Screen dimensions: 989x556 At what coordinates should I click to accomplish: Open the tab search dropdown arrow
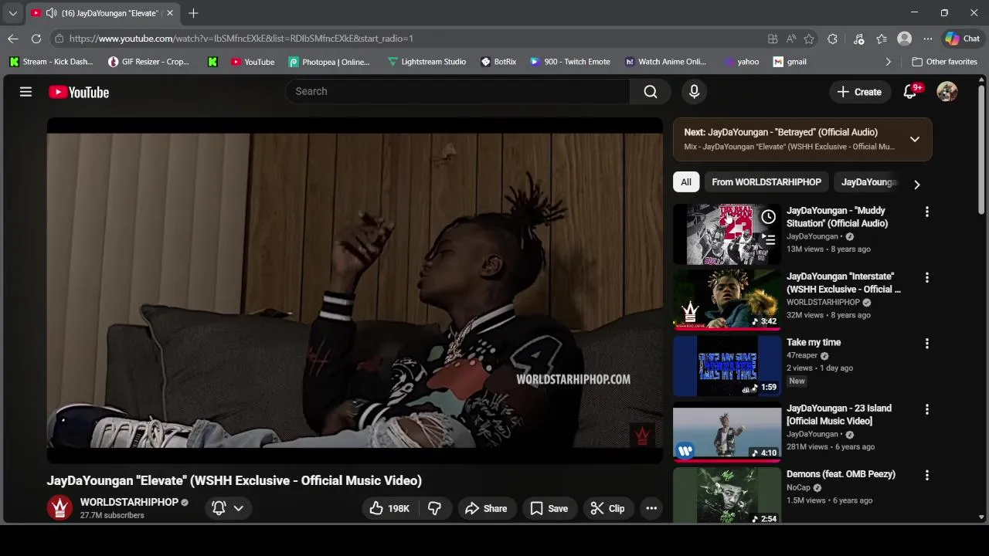(x=12, y=13)
